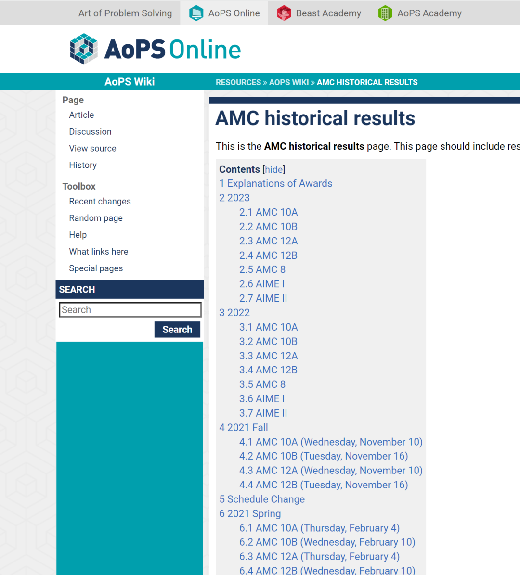
Task: Focus the wiki Search input field
Action: 130,310
